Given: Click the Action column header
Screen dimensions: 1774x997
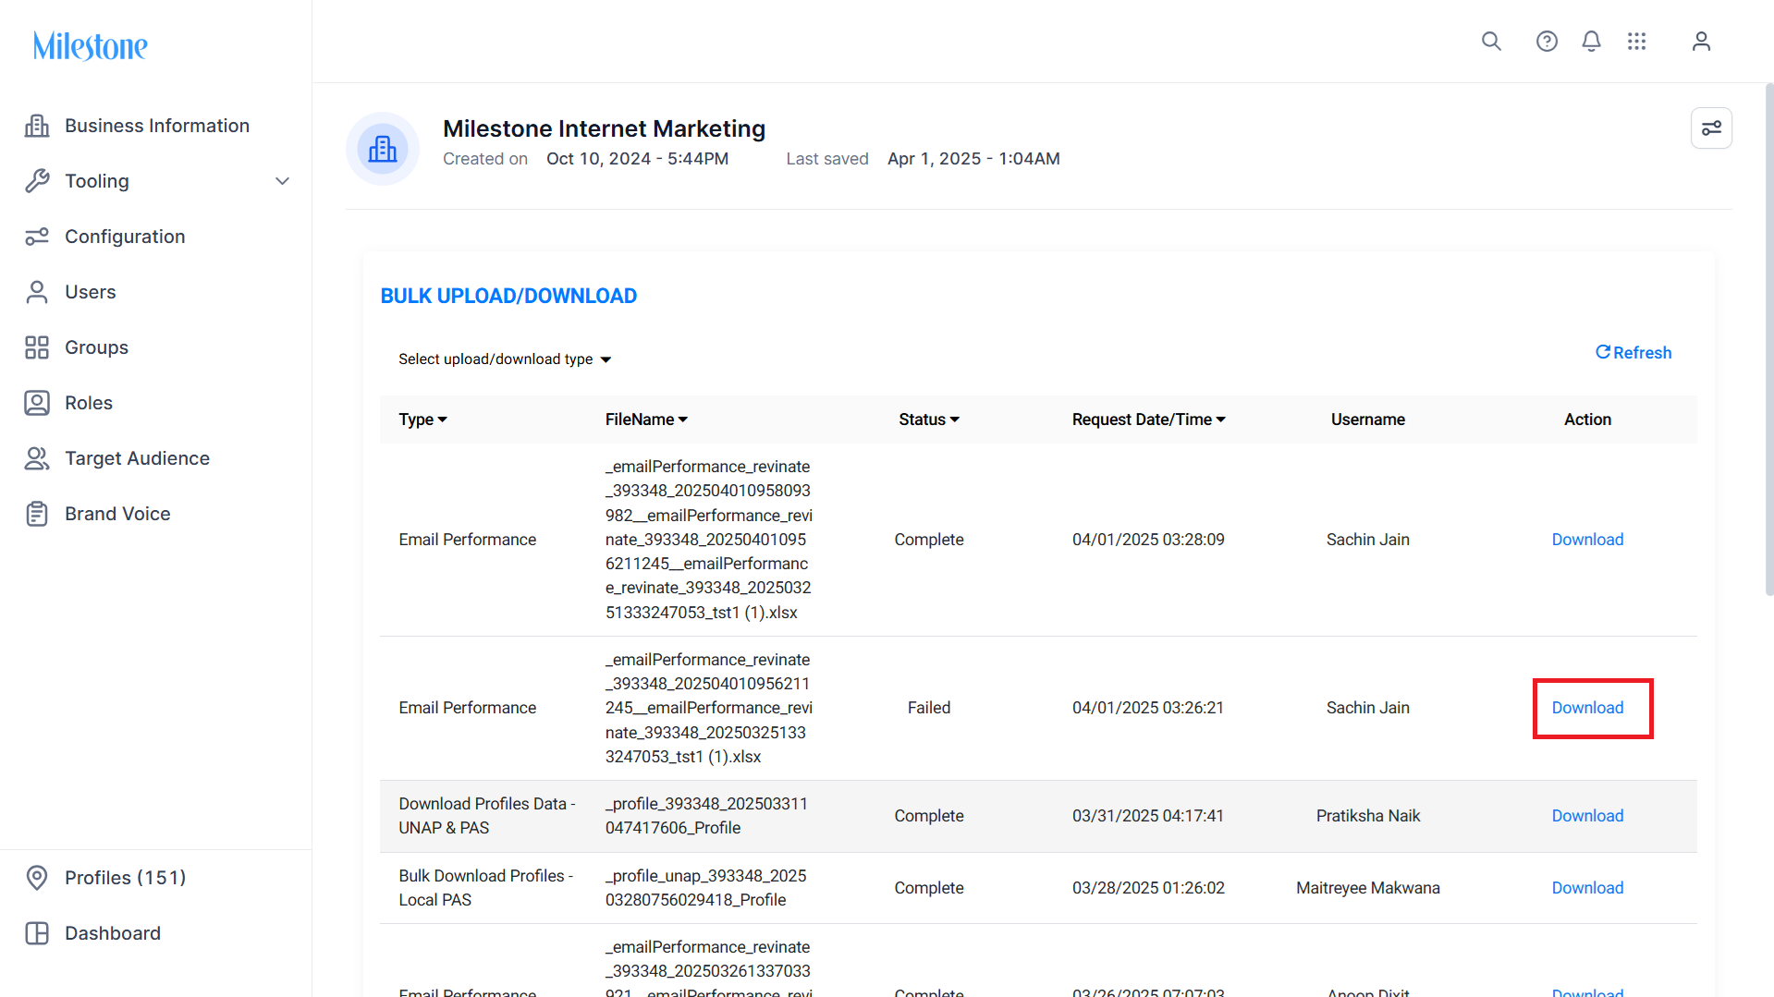Looking at the screenshot, I should click(x=1587, y=419).
